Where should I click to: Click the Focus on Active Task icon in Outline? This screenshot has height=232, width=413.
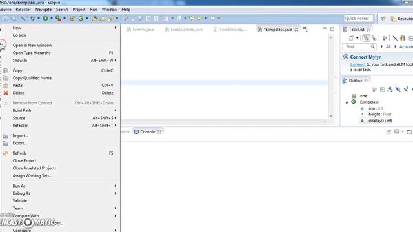click(x=374, y=90)
